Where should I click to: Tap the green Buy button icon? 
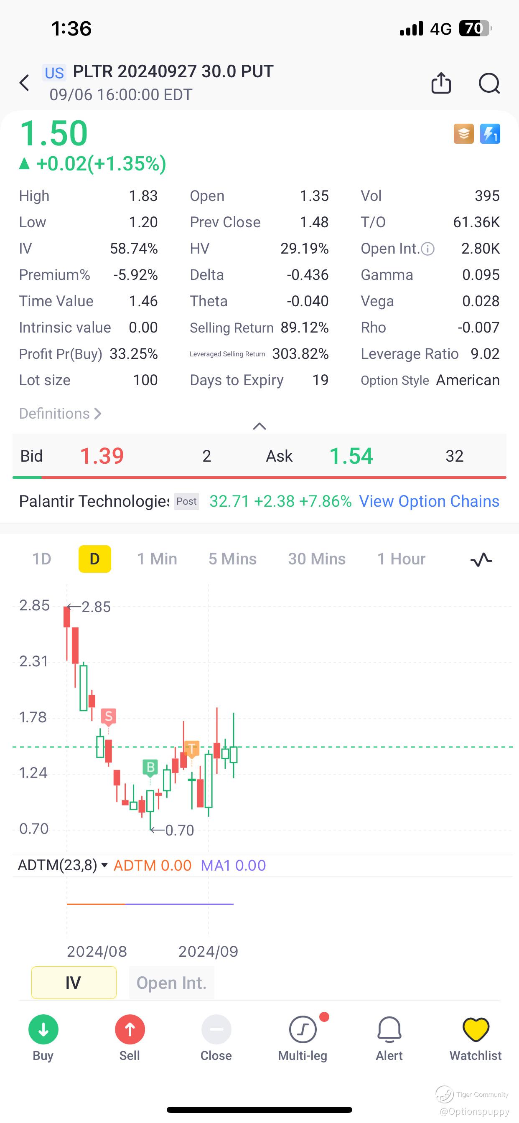pyautogui.click(x=43, y=1029)
